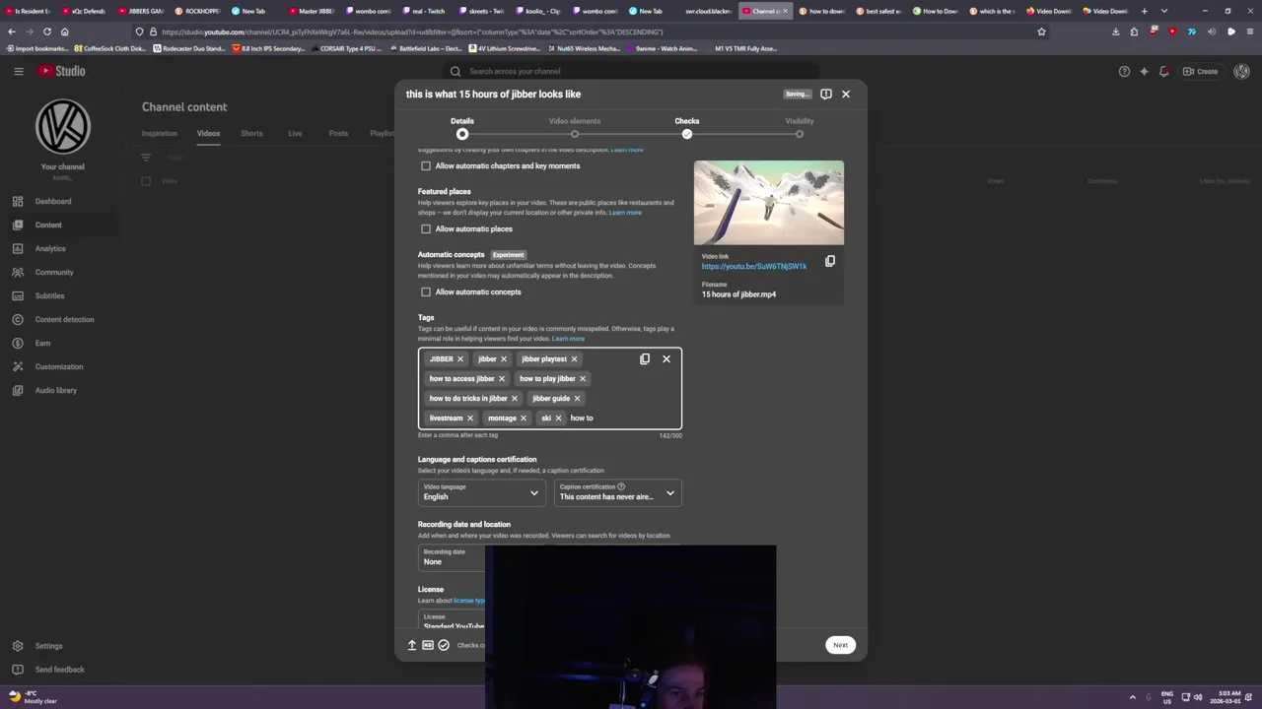Click the Create button
This screenshot has width=1262, height=709.
(1201, 71)
